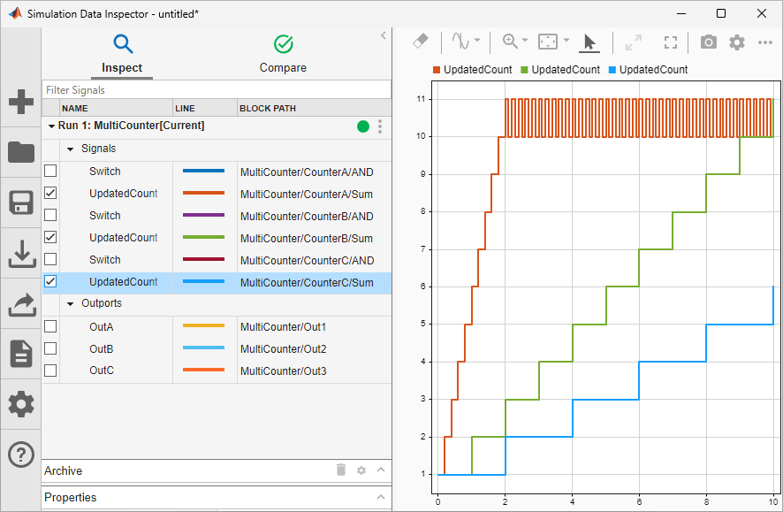Enable plotting of the OutA signal

click(50, 325)
